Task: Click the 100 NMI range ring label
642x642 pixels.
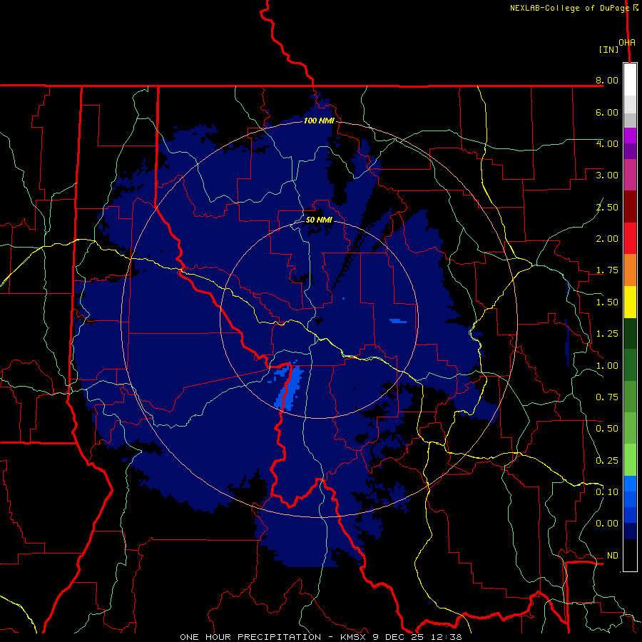Action: click(319, 121)
